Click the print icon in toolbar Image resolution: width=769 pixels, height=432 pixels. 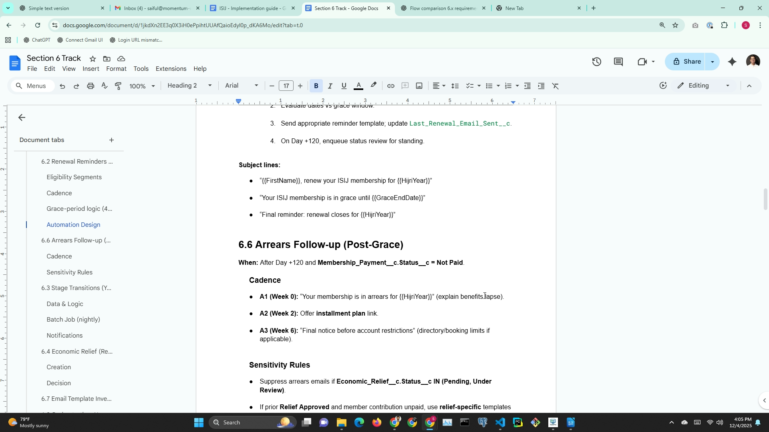pyautogui.click(x=91, y=86)
